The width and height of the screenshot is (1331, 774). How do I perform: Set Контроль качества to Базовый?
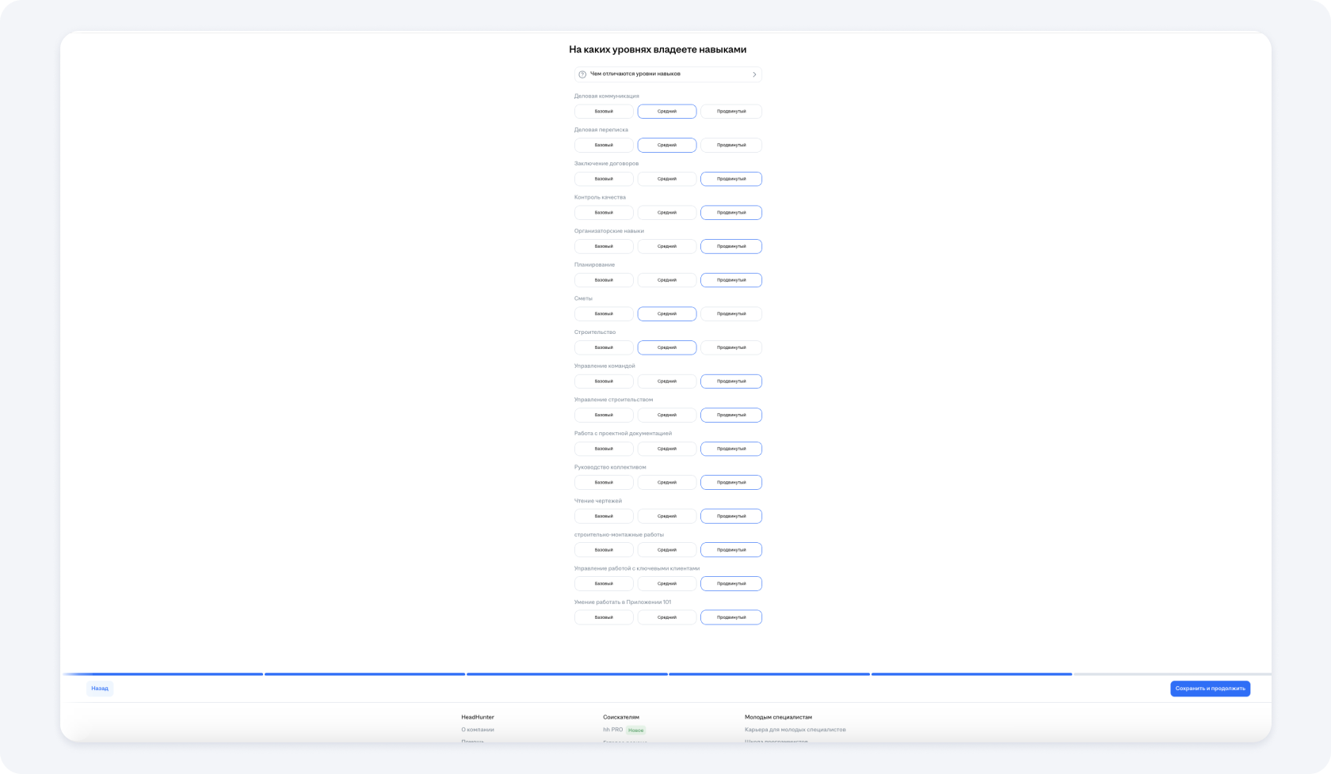604,213
